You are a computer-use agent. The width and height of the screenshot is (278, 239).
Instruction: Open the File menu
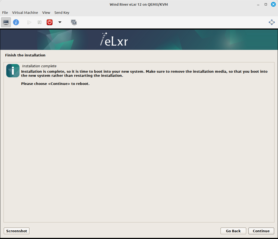5,12
